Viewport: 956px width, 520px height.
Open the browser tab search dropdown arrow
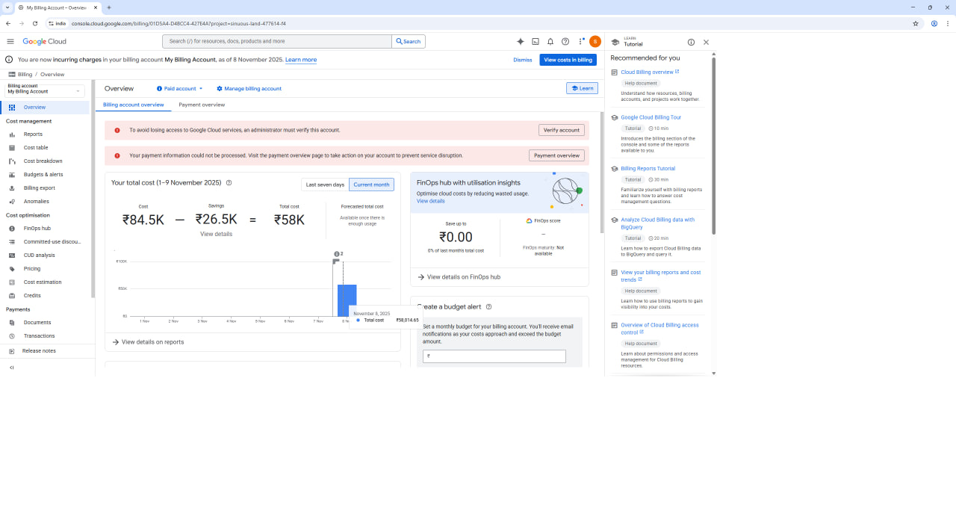click(7, 7)
